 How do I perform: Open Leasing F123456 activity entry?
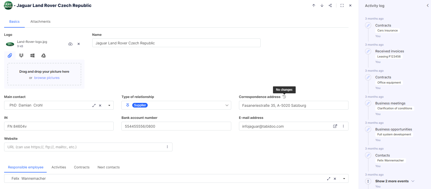[389, 56]
